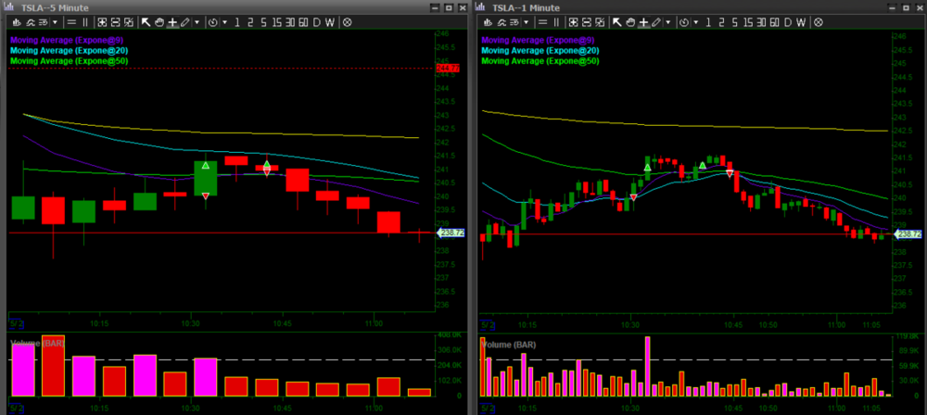Select the arrow pointer tool in 5-minute chart
The height and width of the screenshot is (415, 927).
[x=146, y=21]
